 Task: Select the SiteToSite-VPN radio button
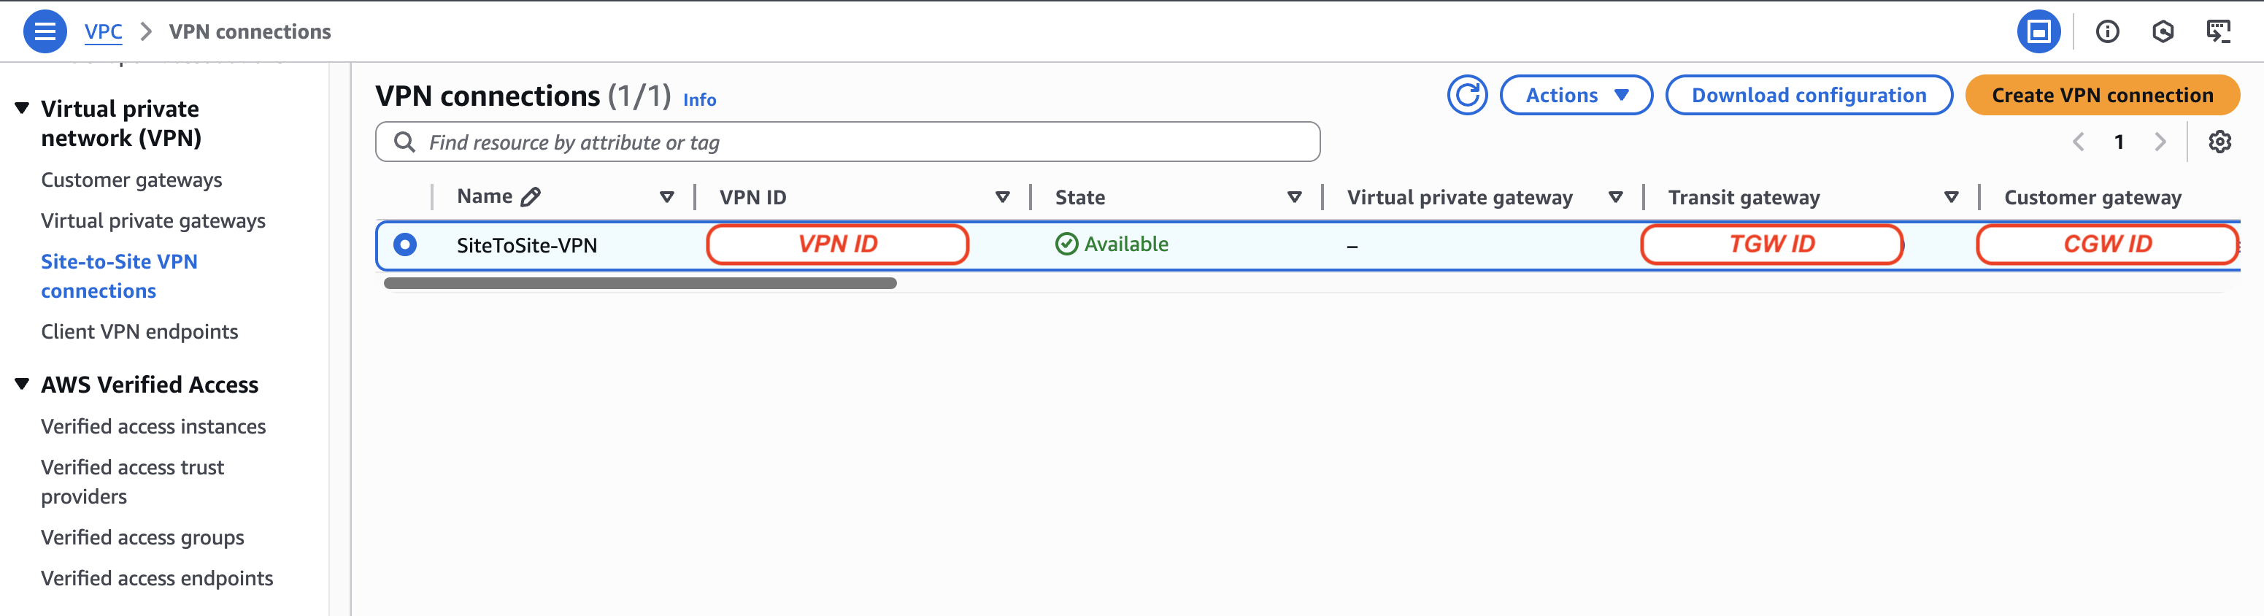[405, 245]
